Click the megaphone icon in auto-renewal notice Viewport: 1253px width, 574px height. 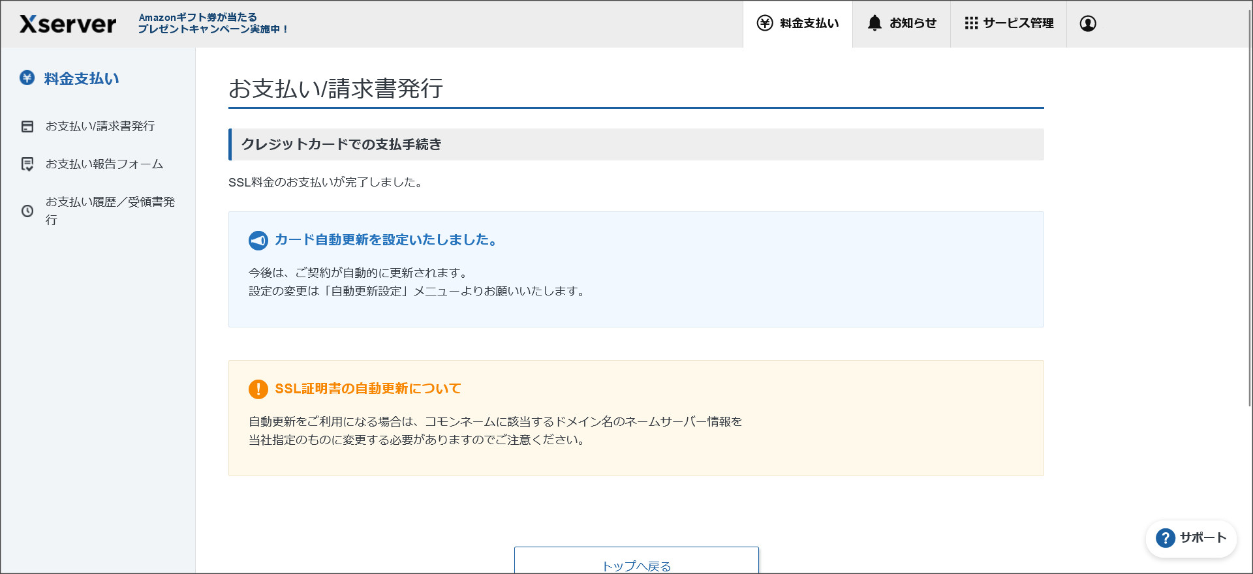(x=258, y=241)
